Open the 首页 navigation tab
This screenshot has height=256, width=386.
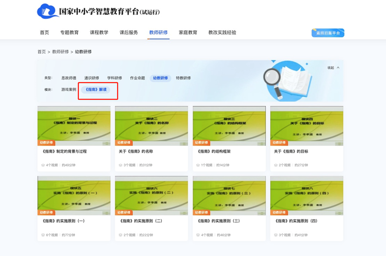[x=45, y=33]
